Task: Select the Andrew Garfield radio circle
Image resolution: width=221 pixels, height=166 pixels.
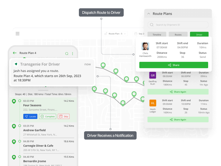Action: [20, 126]
